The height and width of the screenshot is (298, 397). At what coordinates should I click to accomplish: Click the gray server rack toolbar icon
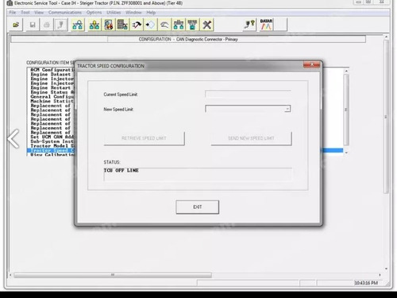[x=122, y=25]
